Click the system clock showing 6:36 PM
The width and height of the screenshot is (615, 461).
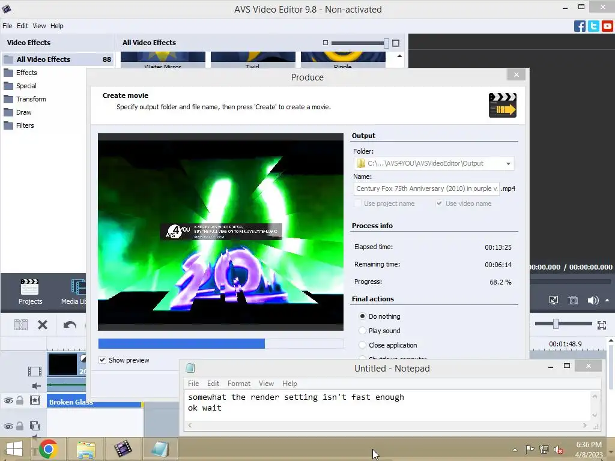click(x=589, y=445)
